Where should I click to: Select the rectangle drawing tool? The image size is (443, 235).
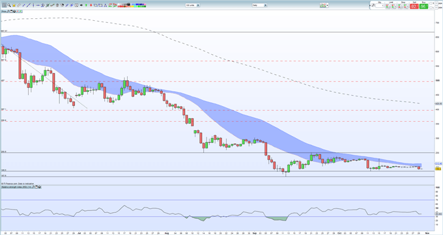100,5
